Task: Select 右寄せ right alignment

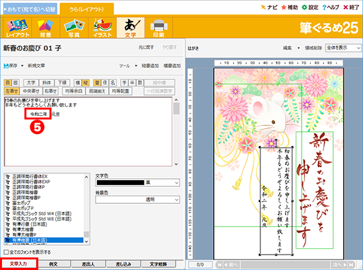Action: 50,91
